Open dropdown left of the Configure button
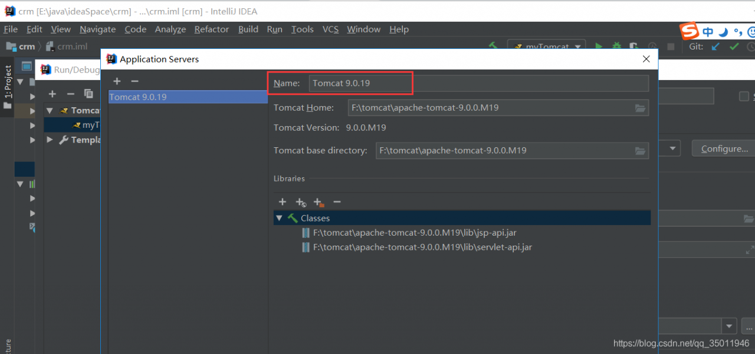The image size is (755, 354). (674, 148)
